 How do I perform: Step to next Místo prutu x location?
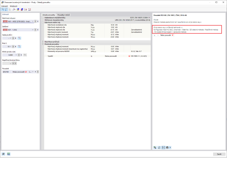tap(21, 55)
